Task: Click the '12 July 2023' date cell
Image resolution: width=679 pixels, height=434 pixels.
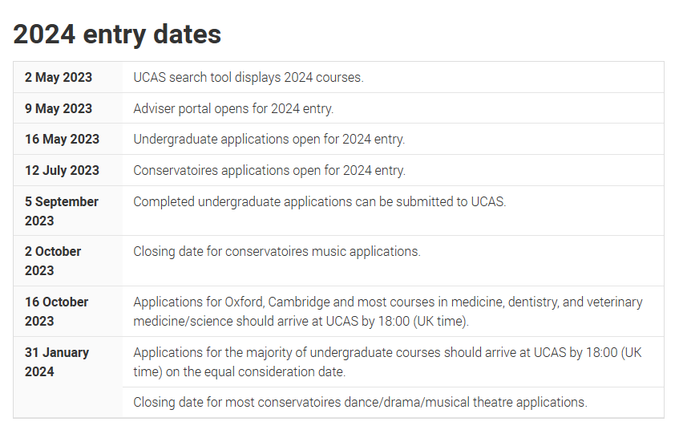Action: (x=62, y=170)
